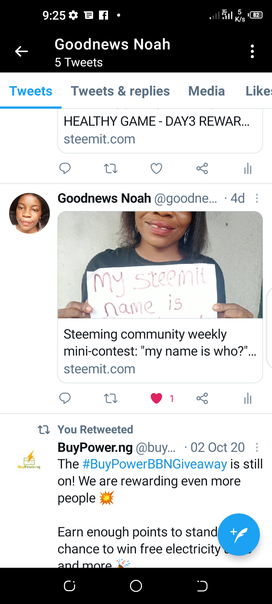Image resolution: width=272 pixels, height=604 pixels.
Task: Compose a new tweet with floating button
Action: tap(239, 535)
